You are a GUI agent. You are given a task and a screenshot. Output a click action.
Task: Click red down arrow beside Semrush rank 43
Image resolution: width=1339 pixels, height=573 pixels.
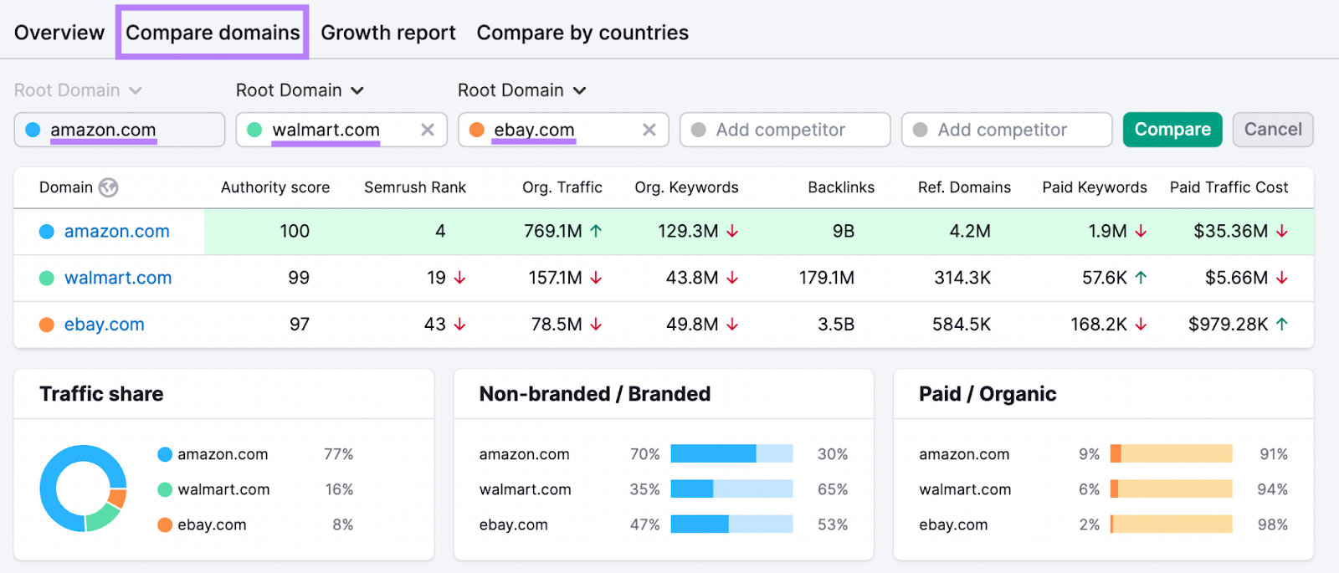click(459, 325)
